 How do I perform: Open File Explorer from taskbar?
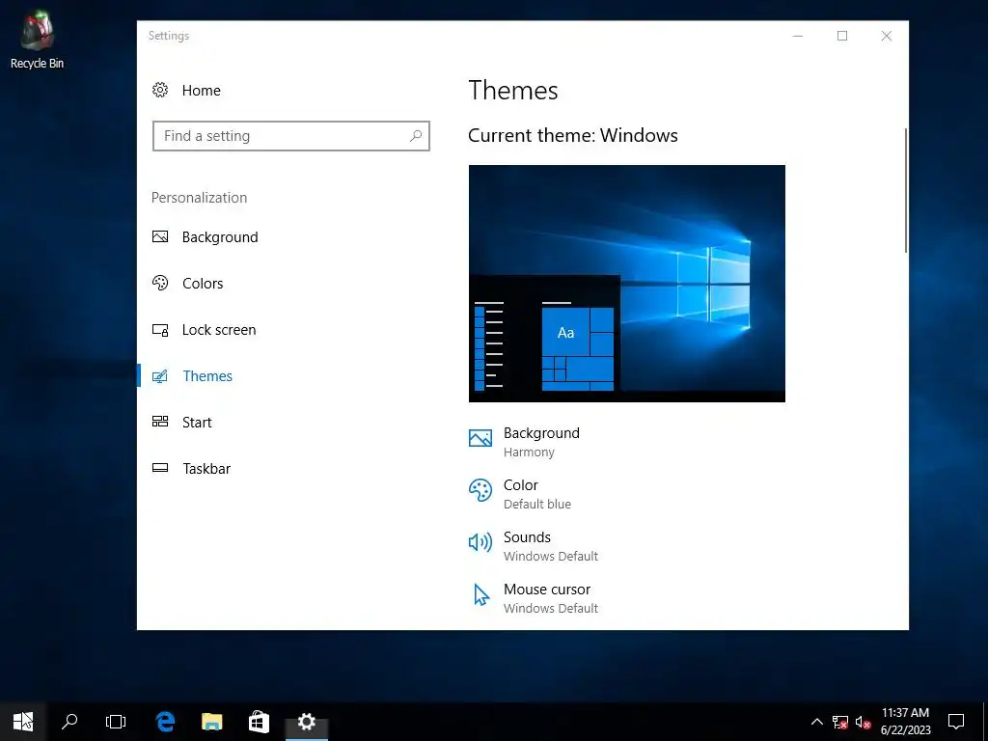[211, 722]
